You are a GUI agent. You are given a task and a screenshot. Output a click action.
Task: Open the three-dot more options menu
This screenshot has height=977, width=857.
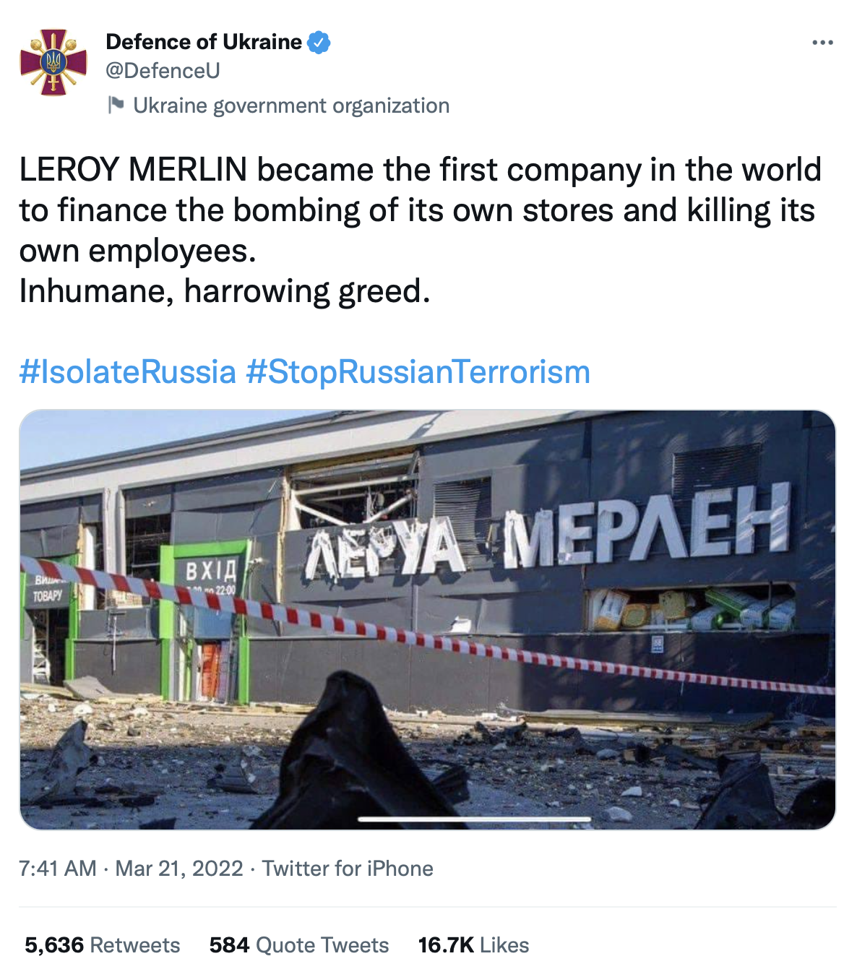tap(822, 43)
